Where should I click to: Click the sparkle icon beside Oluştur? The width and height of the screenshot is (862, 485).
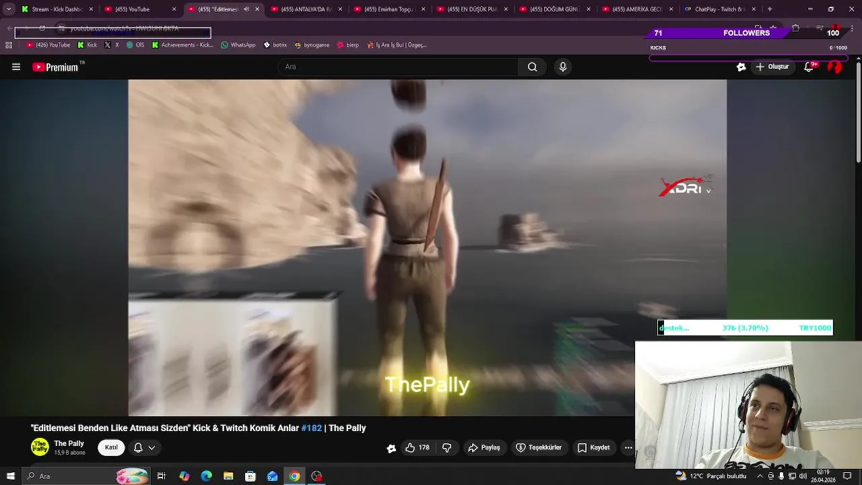pyautogui.click(x=741, y=67)
